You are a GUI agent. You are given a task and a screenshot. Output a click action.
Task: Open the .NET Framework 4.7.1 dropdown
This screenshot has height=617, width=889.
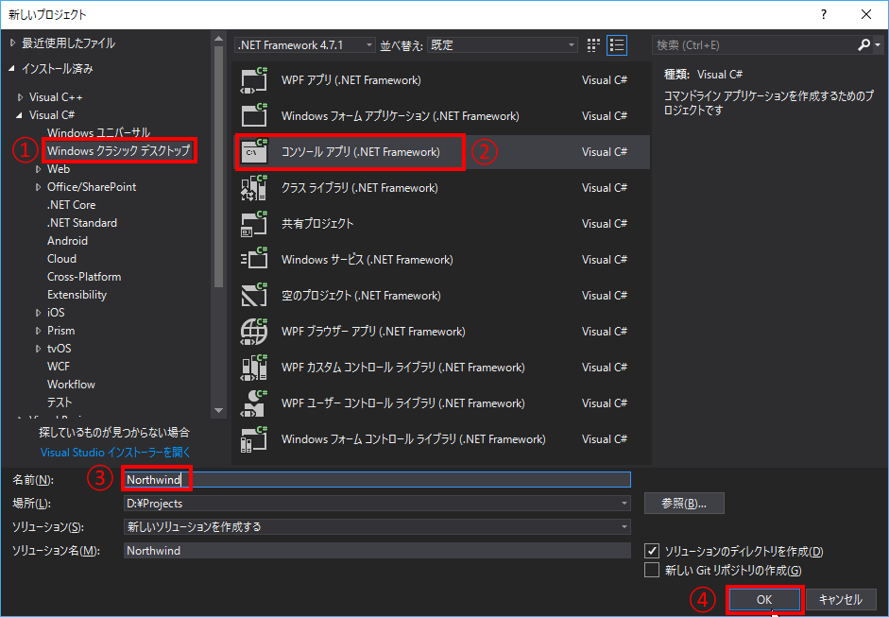[305, 44]
